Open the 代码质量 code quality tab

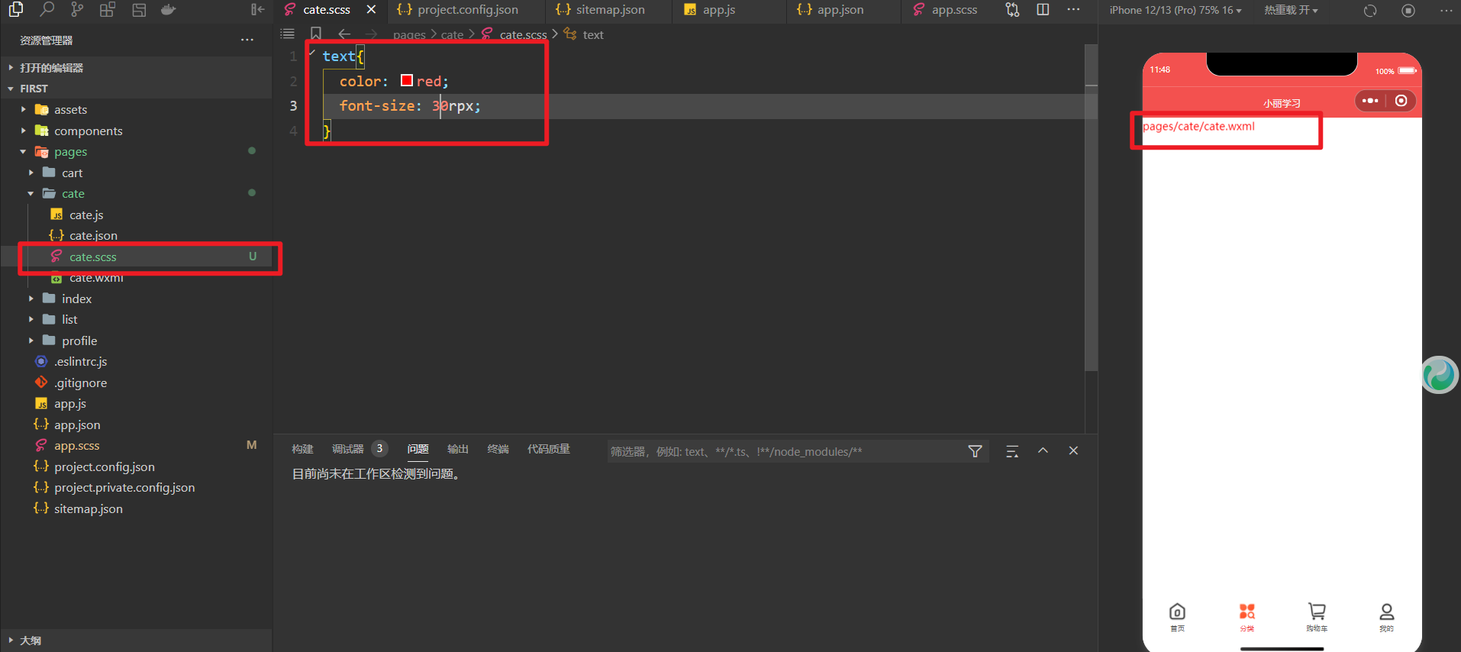(x=549, y=449)
